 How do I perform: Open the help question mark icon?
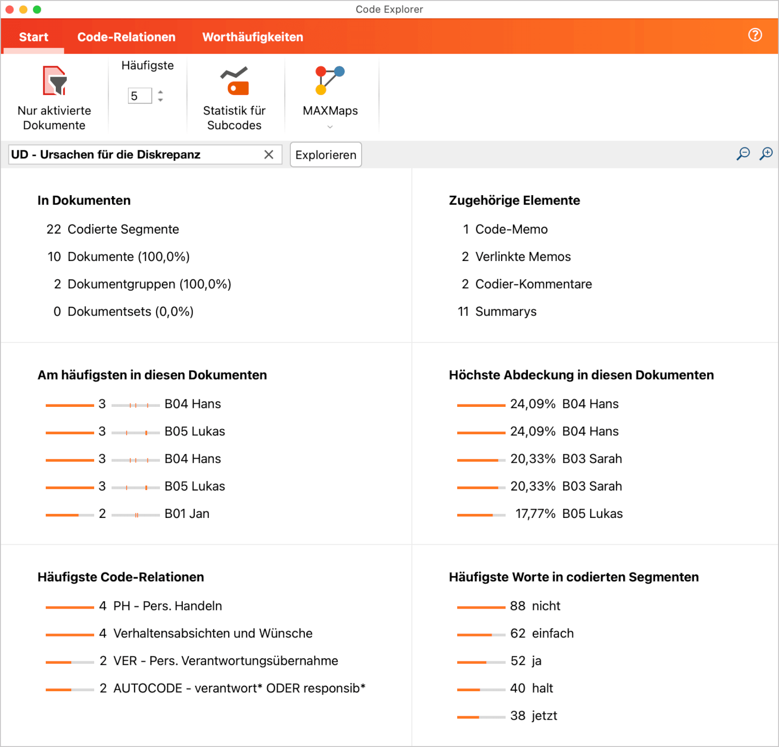click(755, 35)
